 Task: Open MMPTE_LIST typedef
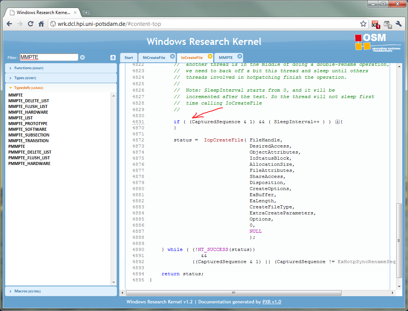(20, 118)
